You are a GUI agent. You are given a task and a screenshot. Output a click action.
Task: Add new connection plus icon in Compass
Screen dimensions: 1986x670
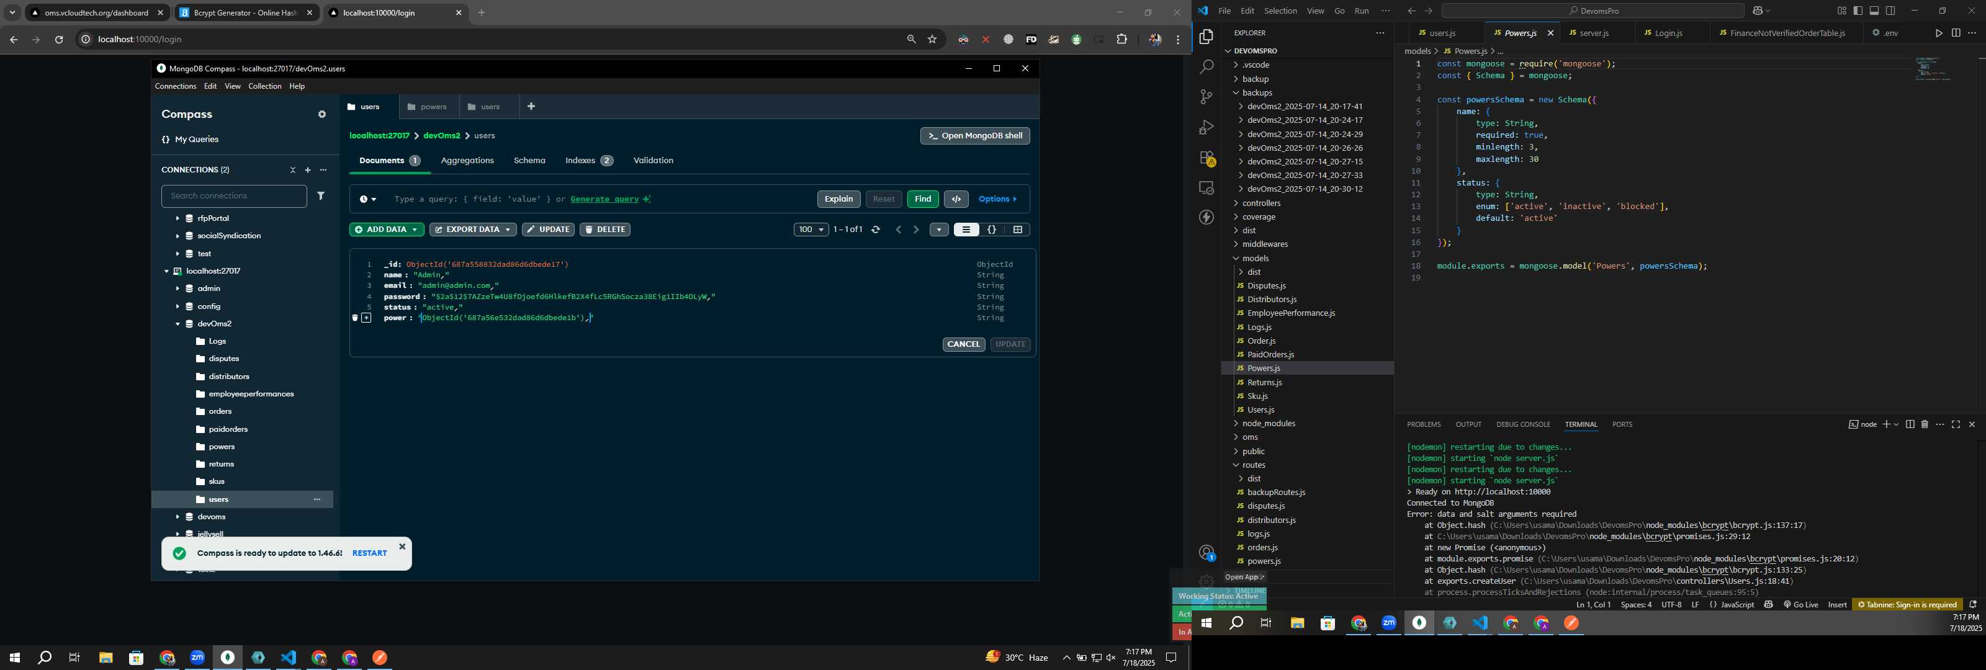tap(308, 169)
